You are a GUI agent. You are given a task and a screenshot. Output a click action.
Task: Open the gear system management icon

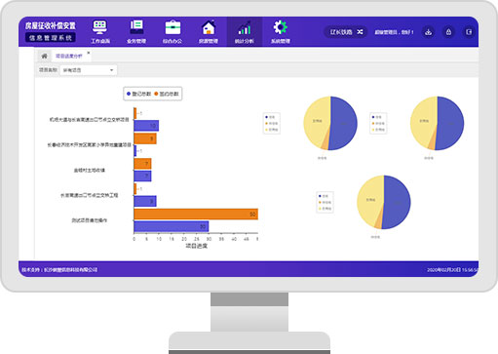[x=280, y=27]
